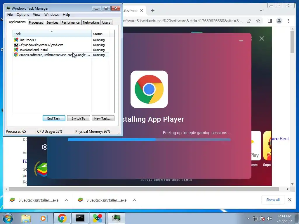Click the BlueStacks X task icon
Screen dimensions: 299x224
[x=16, y=40]
